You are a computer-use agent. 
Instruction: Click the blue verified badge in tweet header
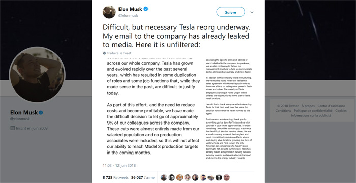[146, 9]
